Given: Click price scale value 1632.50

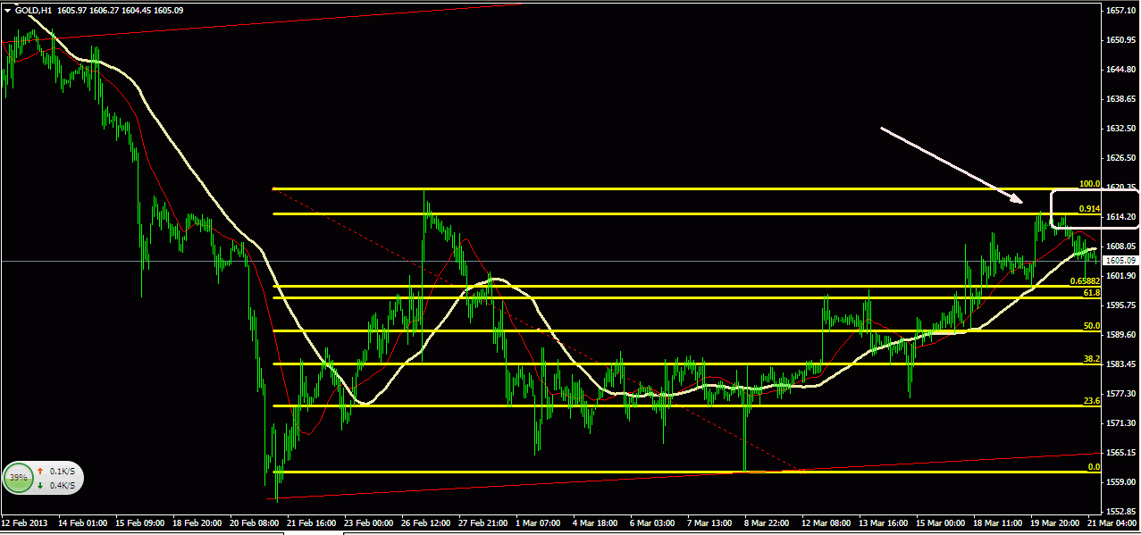Looking at the screenshot, I should 1120,129.
